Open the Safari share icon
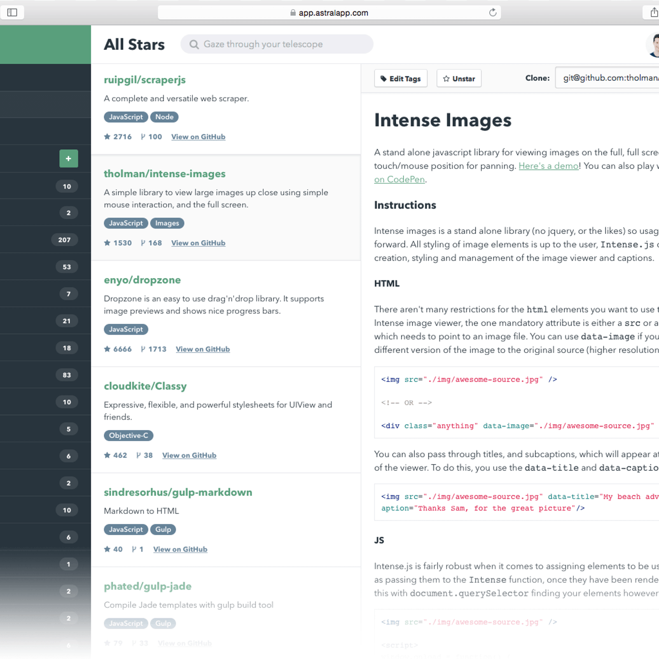The image size is (659, 659). coord(654,12)
